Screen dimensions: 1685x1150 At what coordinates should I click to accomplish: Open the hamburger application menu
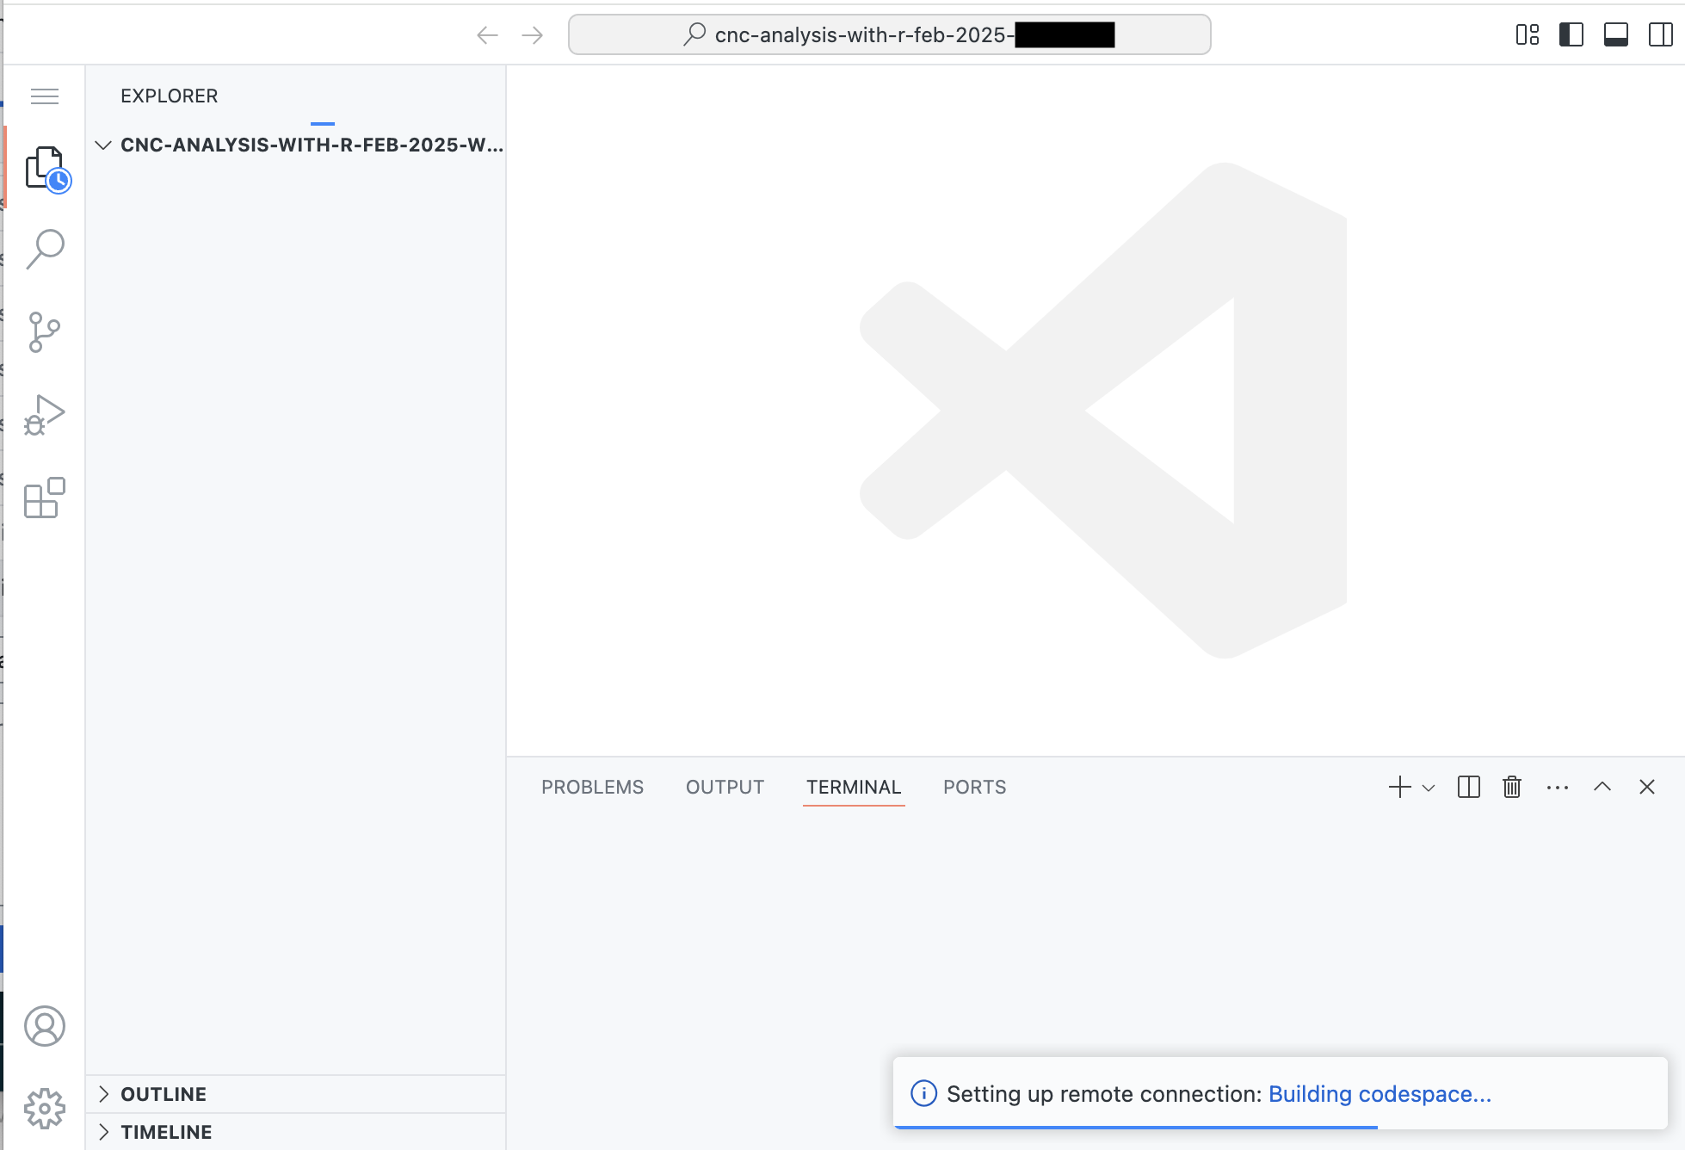click(45, 96)
